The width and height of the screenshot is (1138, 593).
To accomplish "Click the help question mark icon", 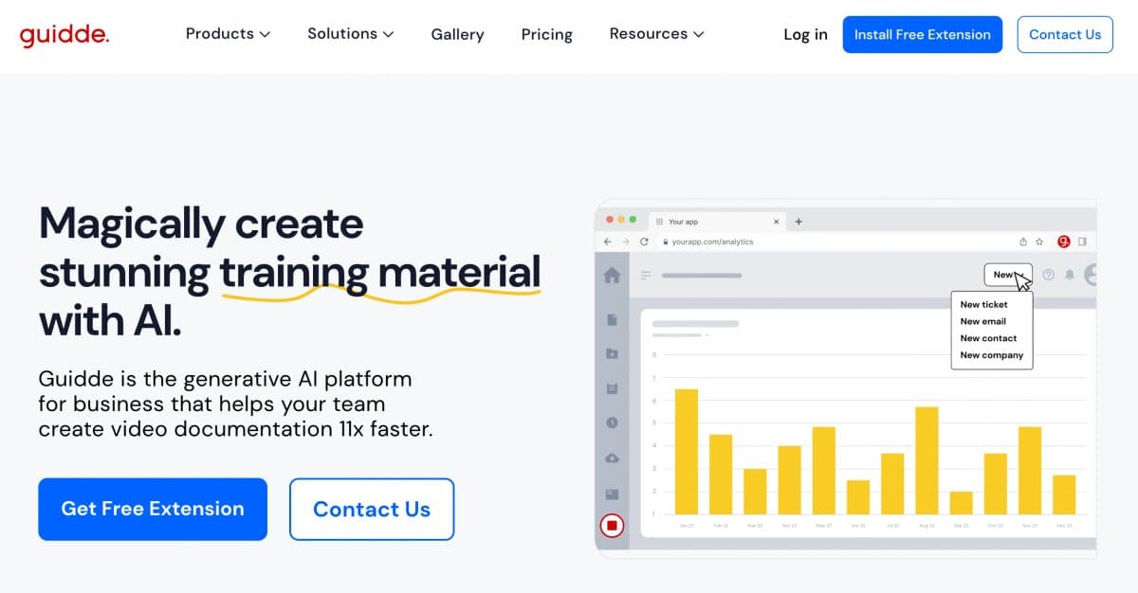I will point(1048,275).
